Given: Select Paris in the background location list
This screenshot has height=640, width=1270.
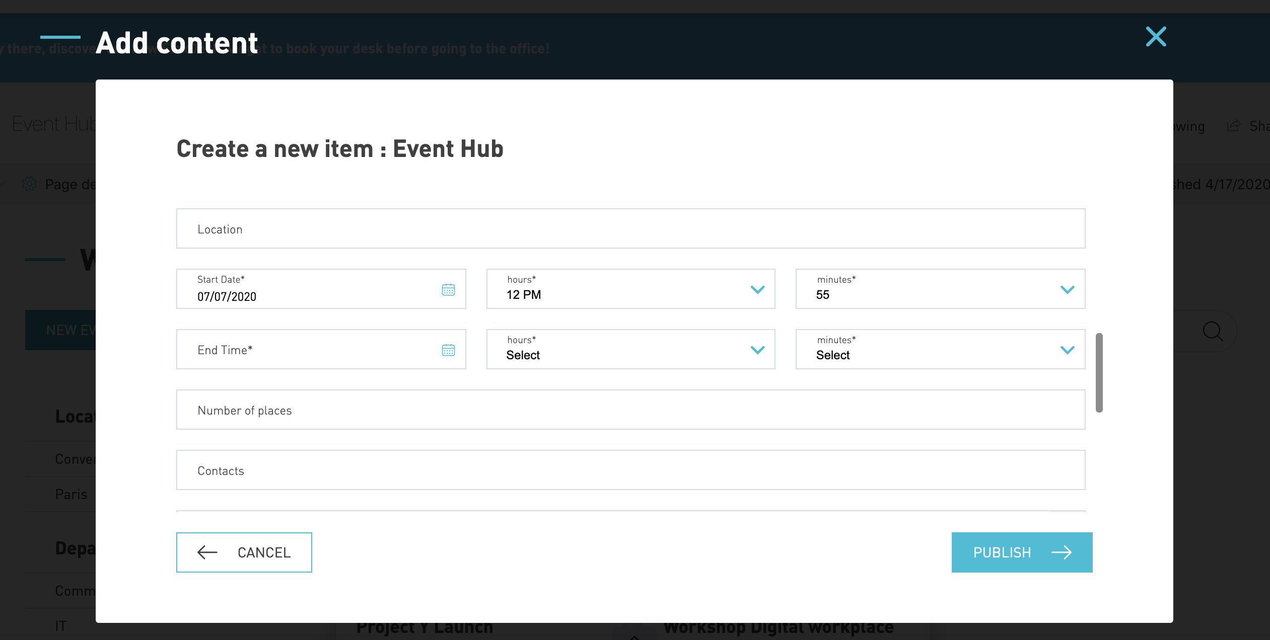Looking at the screenshot, I should click(x=71, y=494).
